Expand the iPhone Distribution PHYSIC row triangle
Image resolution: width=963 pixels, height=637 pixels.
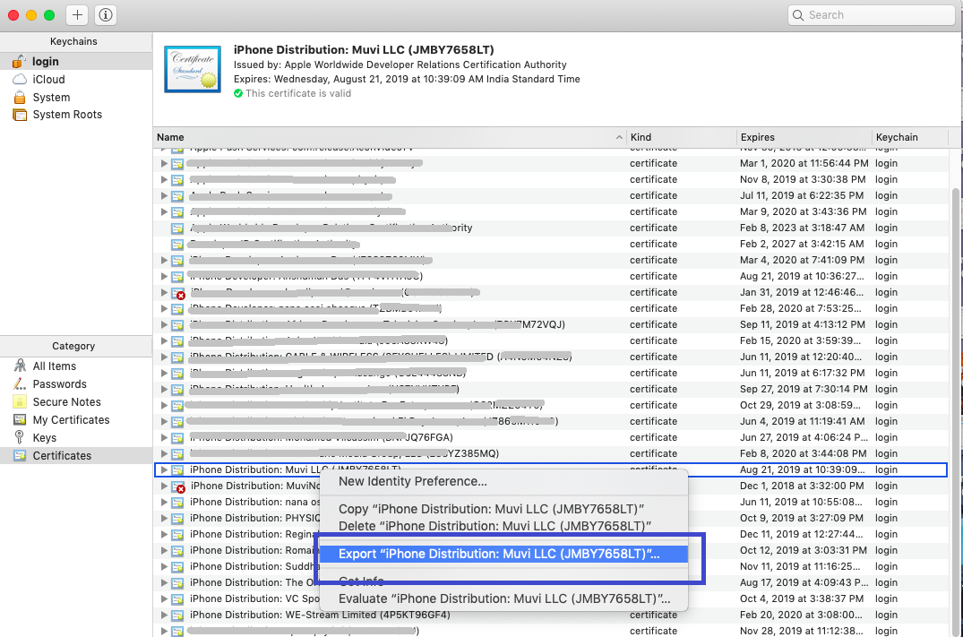164,518
